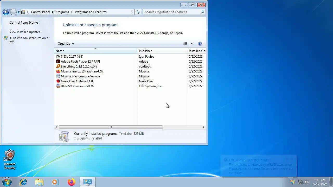This screenshot has height=187, width=333.
Task: Launch Firefox from the taskbar
Action: click(71, 182)
